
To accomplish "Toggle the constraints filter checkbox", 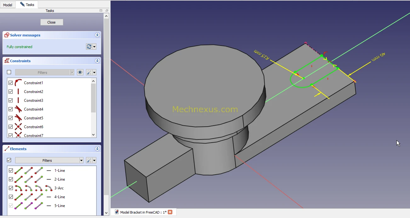I will click(x=9, y=72).
